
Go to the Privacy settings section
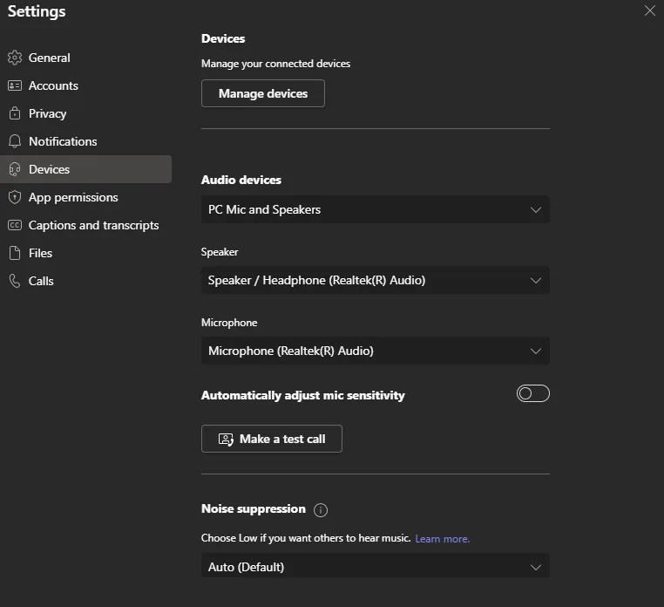[x=47, y=113]
